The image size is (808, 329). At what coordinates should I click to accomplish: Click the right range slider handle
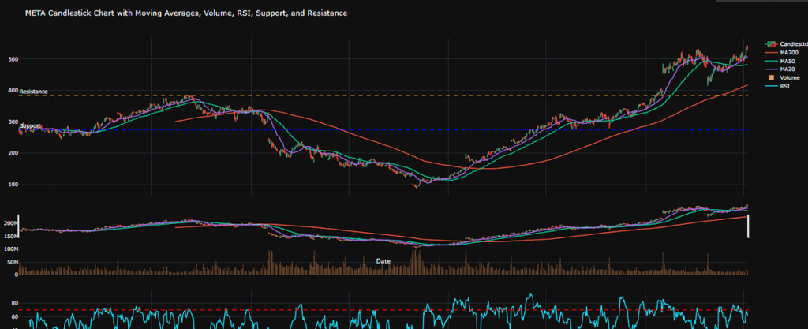point(747,224)
